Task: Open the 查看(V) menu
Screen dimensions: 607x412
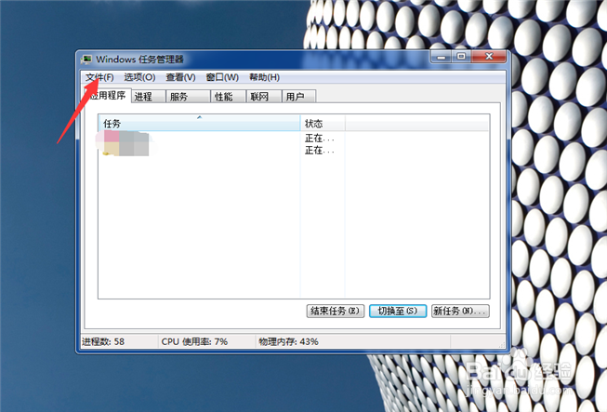Action: (x=180, y=77)
